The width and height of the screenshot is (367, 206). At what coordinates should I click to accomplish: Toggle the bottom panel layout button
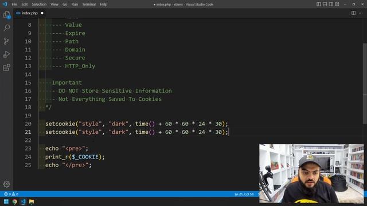coord(325,4)
